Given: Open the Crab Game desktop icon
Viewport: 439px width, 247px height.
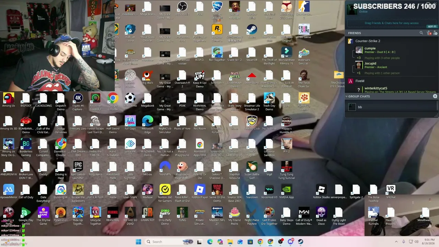Looking at the screenshot, I should pos(304,31).
